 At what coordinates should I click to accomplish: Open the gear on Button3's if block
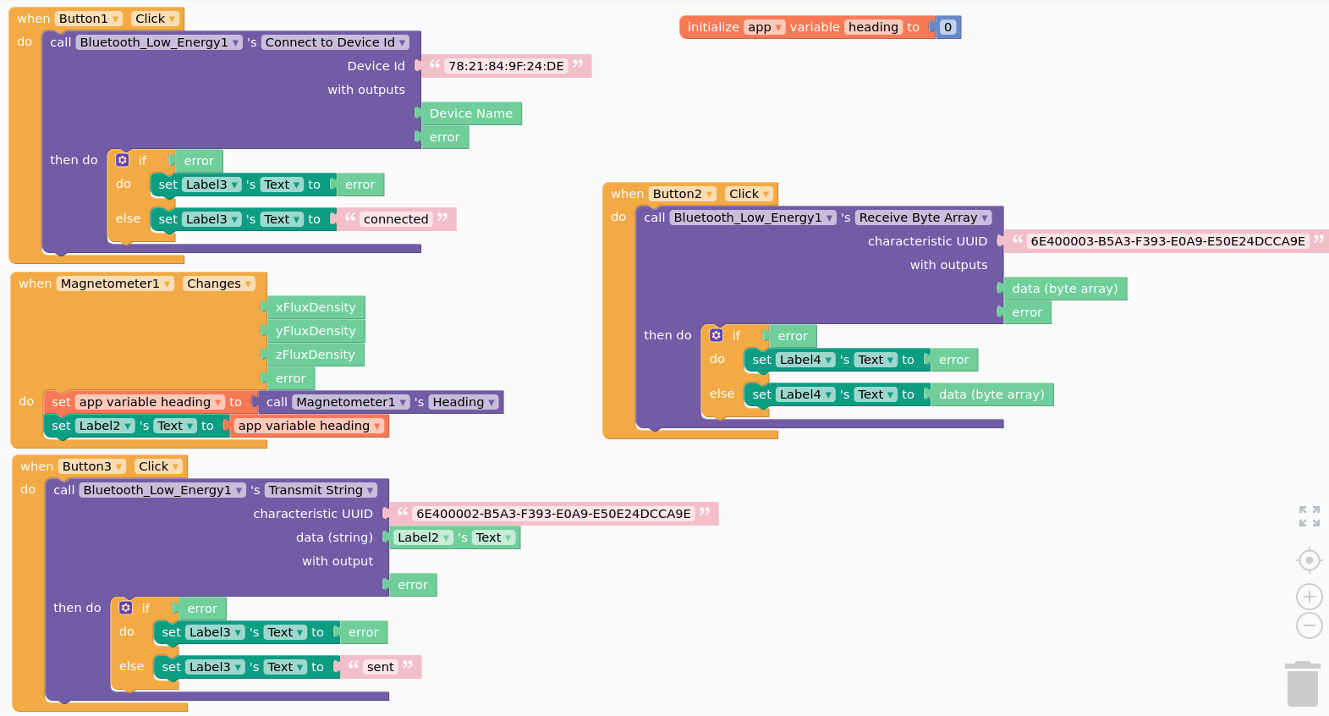126,608
